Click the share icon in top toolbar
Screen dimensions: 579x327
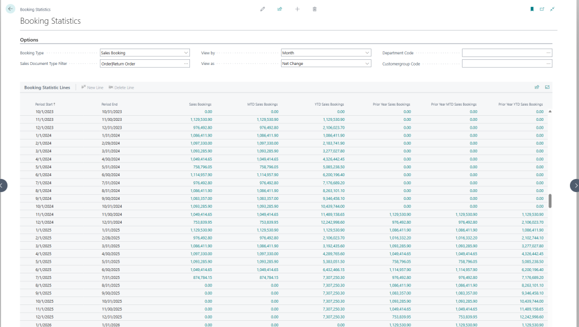pos(280,9)
